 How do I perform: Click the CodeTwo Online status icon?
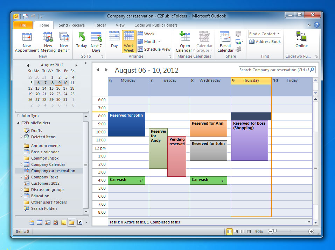coord(301,37)
